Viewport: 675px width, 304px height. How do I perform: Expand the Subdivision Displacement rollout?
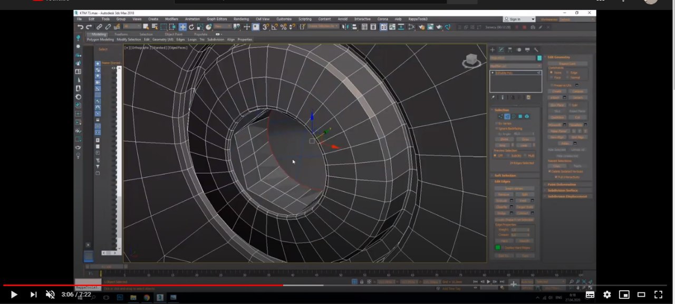pyautogui.click(x=567, y=196)
